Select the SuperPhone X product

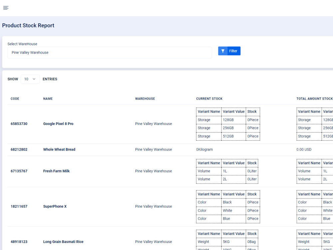(x=55, y=206)
